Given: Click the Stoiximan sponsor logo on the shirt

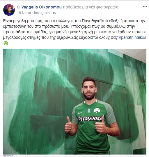Looking at the screenshot, I should coord(90,119).
